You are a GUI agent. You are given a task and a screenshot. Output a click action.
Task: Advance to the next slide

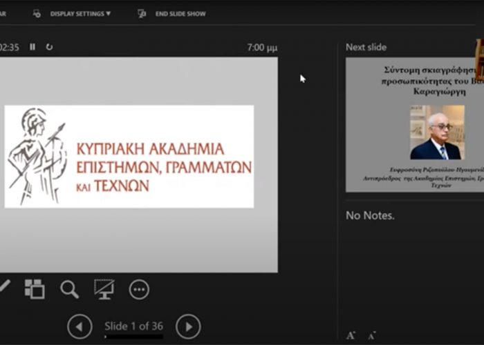tap(188, 326)
